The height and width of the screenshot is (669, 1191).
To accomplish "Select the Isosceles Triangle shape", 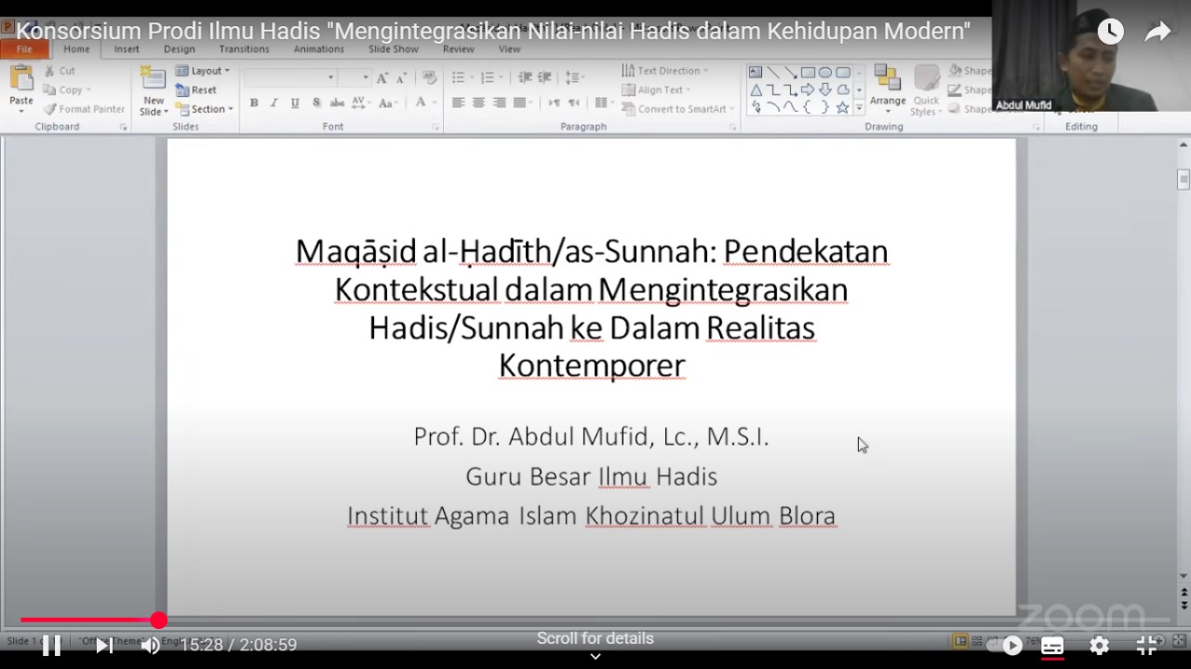I will click(x=756, y=90).
